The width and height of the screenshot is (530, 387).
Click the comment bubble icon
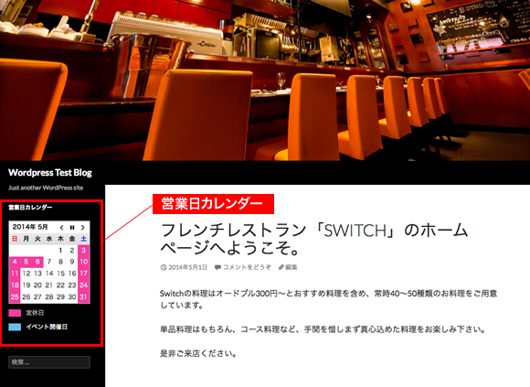(x=217, y=267)
